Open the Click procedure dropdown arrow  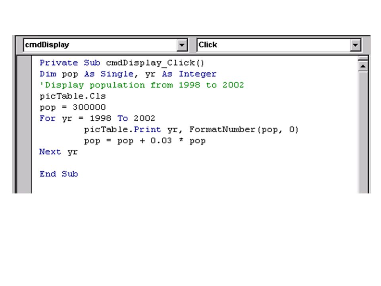(x=355, y=45)
